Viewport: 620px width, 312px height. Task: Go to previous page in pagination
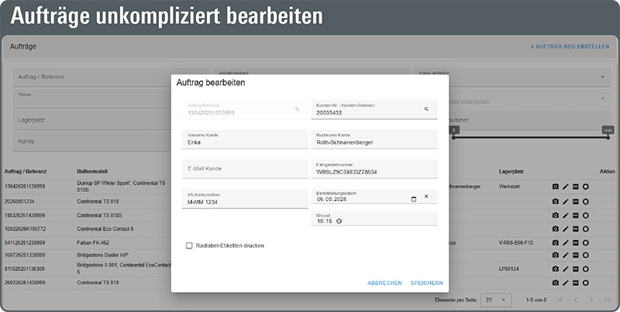point(576,300)
